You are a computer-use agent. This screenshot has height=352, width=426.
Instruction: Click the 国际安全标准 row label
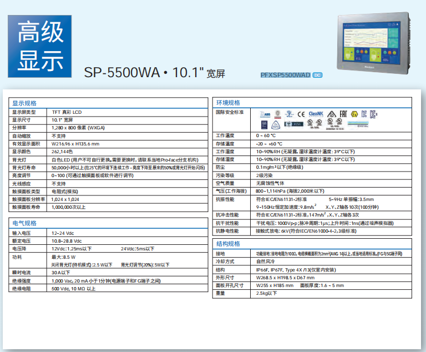[x=230, y=112]
